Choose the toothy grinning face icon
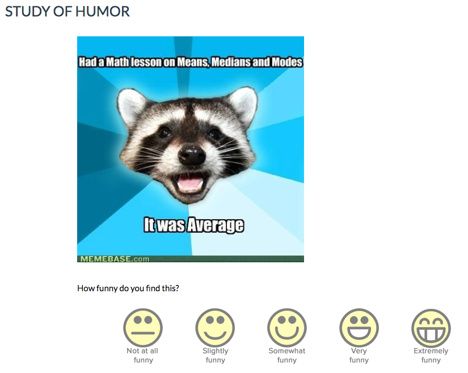The width and height of the screenshot is (468, 373). [431, 328]
